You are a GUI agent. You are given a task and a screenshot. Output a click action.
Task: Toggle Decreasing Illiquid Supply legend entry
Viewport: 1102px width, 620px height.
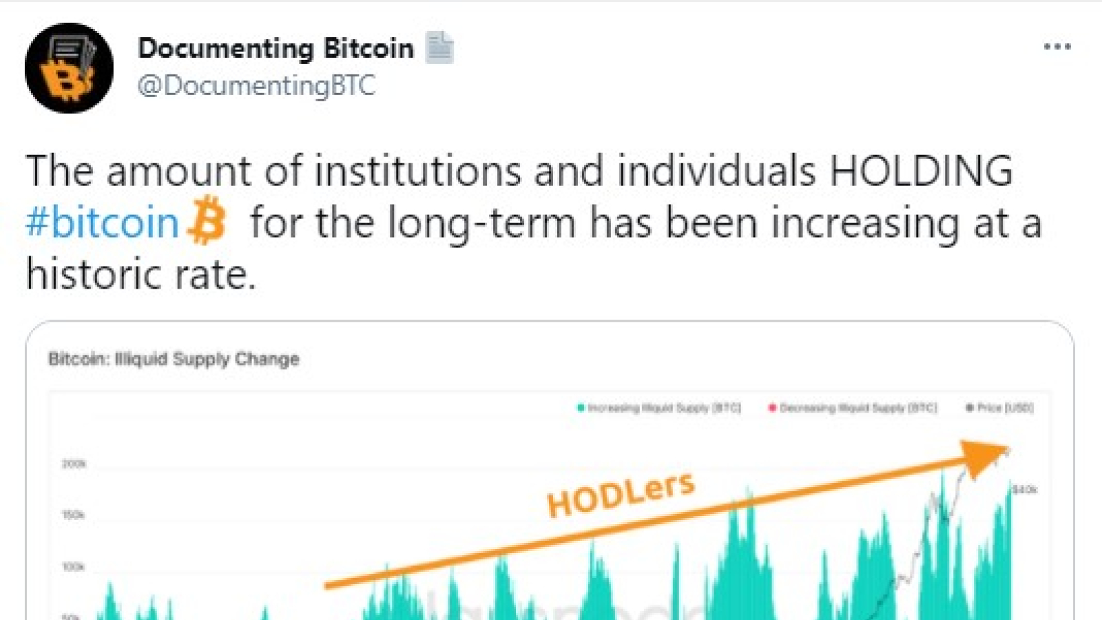tap(853, 408)
